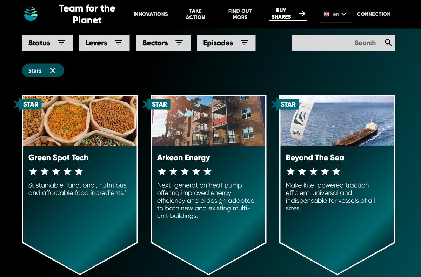The height and width of the screenshot is (277, 421).
Task: Open the Sectors filter dropdown
Action: pos(163,43)
